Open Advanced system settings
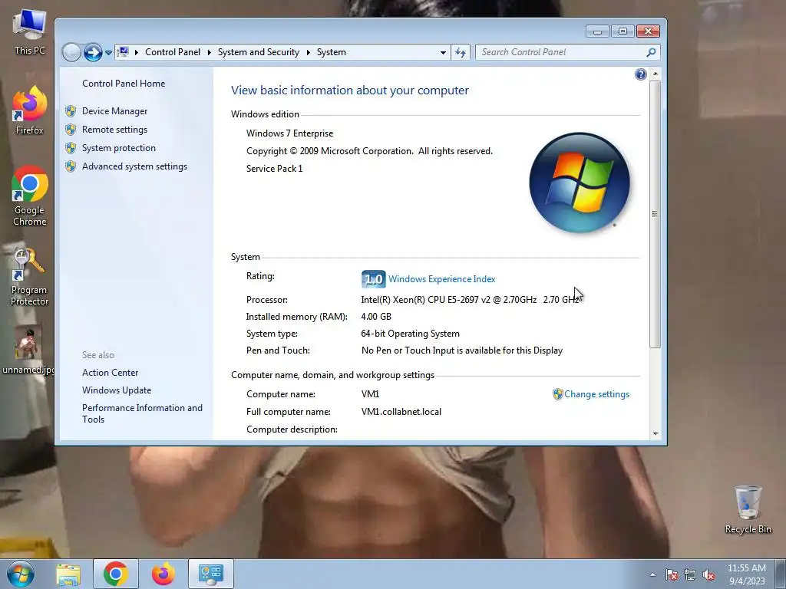 [x=134, y=166]
